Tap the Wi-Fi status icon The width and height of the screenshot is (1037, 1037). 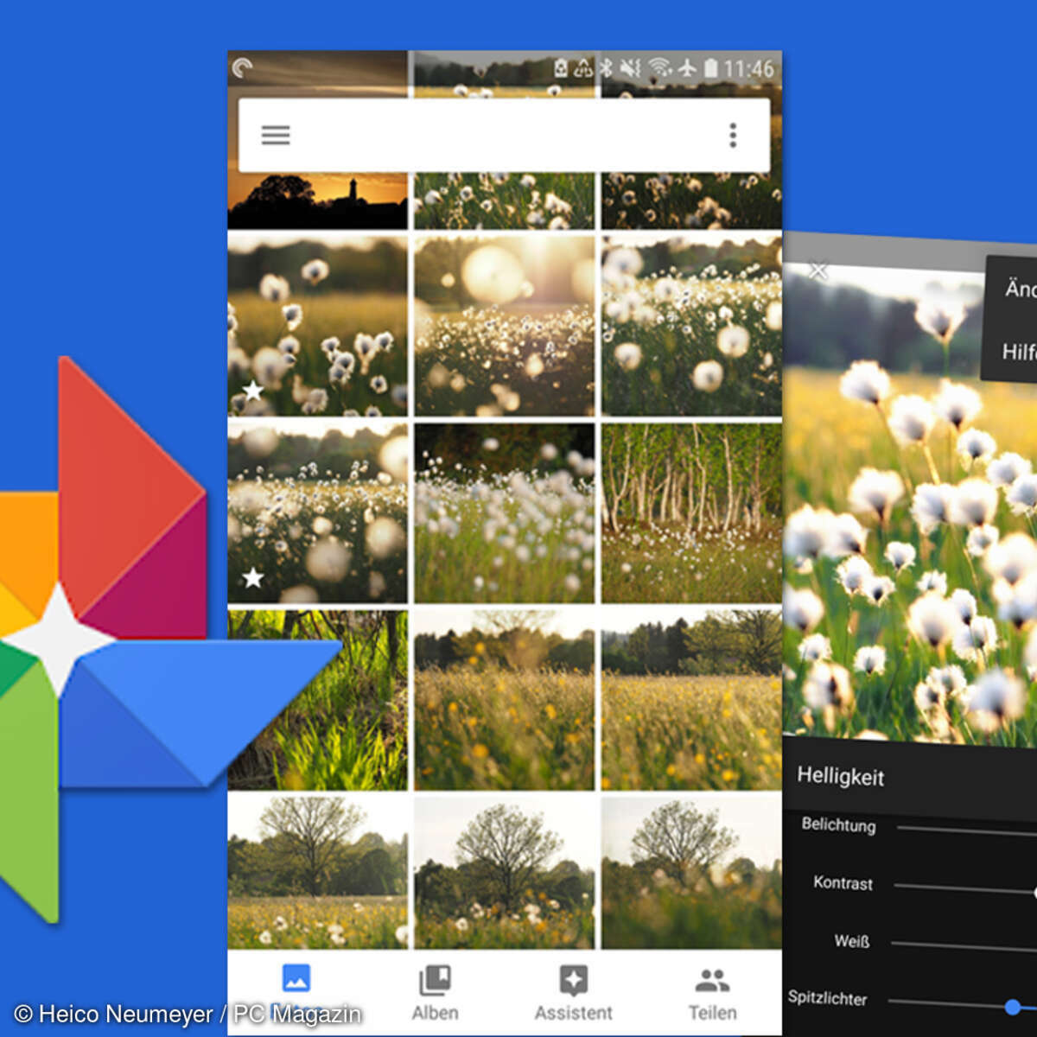pos(659,67)
